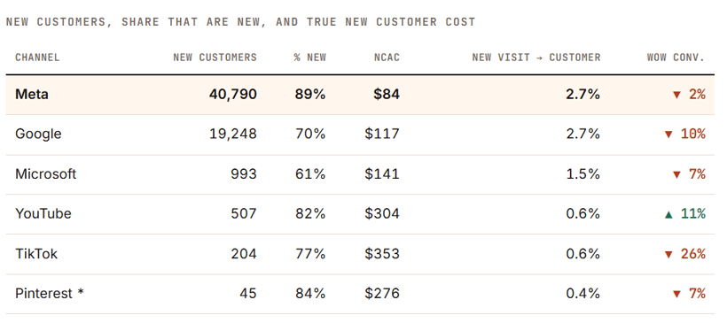727x323 pixels.
Task: Open the Microsoft channel name
Action: point(45,174)
